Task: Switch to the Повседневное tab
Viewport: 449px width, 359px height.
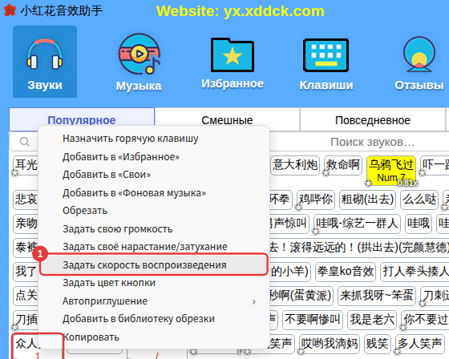Action: 373,120
